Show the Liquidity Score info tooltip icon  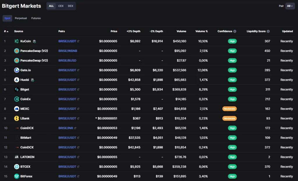[268, 31]
